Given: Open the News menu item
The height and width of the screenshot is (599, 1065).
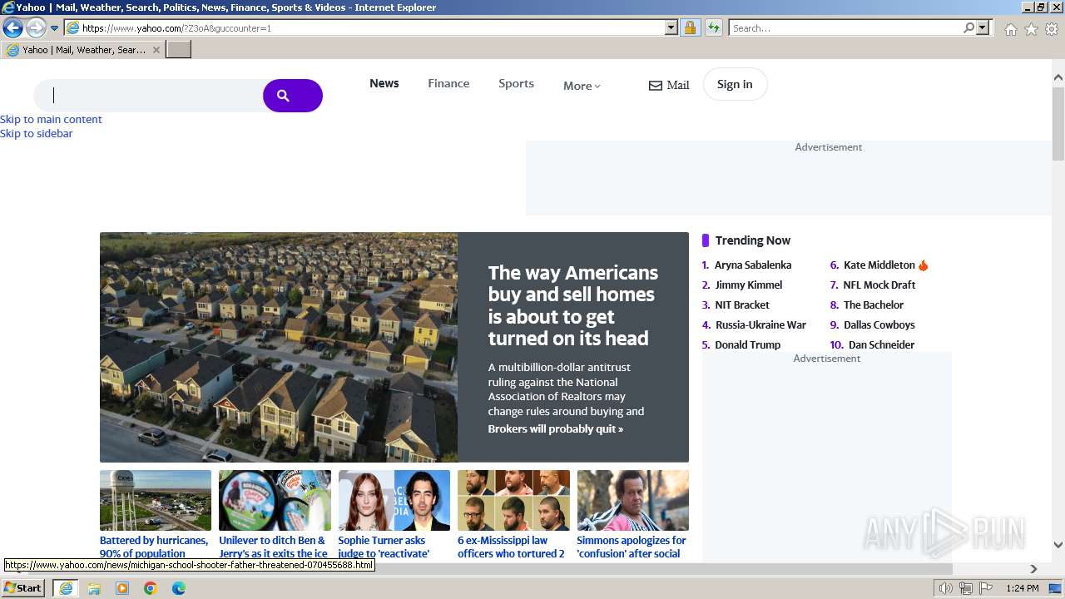Looking at the screenshot, I should [x=384, y=83].
